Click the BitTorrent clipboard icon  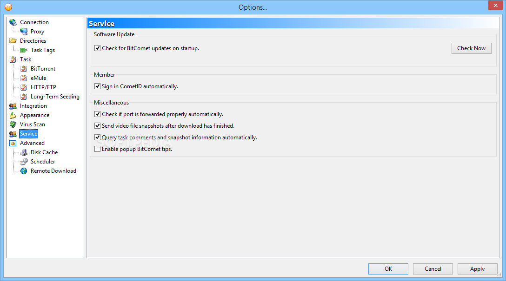[x=24, y=69]
